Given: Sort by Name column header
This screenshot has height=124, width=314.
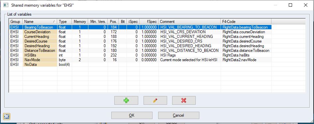Looking at the screenshot, I should pyautogui.click(x=40, y=21).
